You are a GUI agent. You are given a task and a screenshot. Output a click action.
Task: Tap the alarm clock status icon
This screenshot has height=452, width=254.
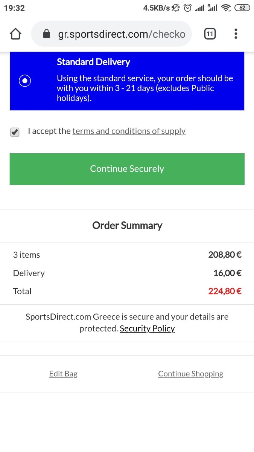click(187, 8)
